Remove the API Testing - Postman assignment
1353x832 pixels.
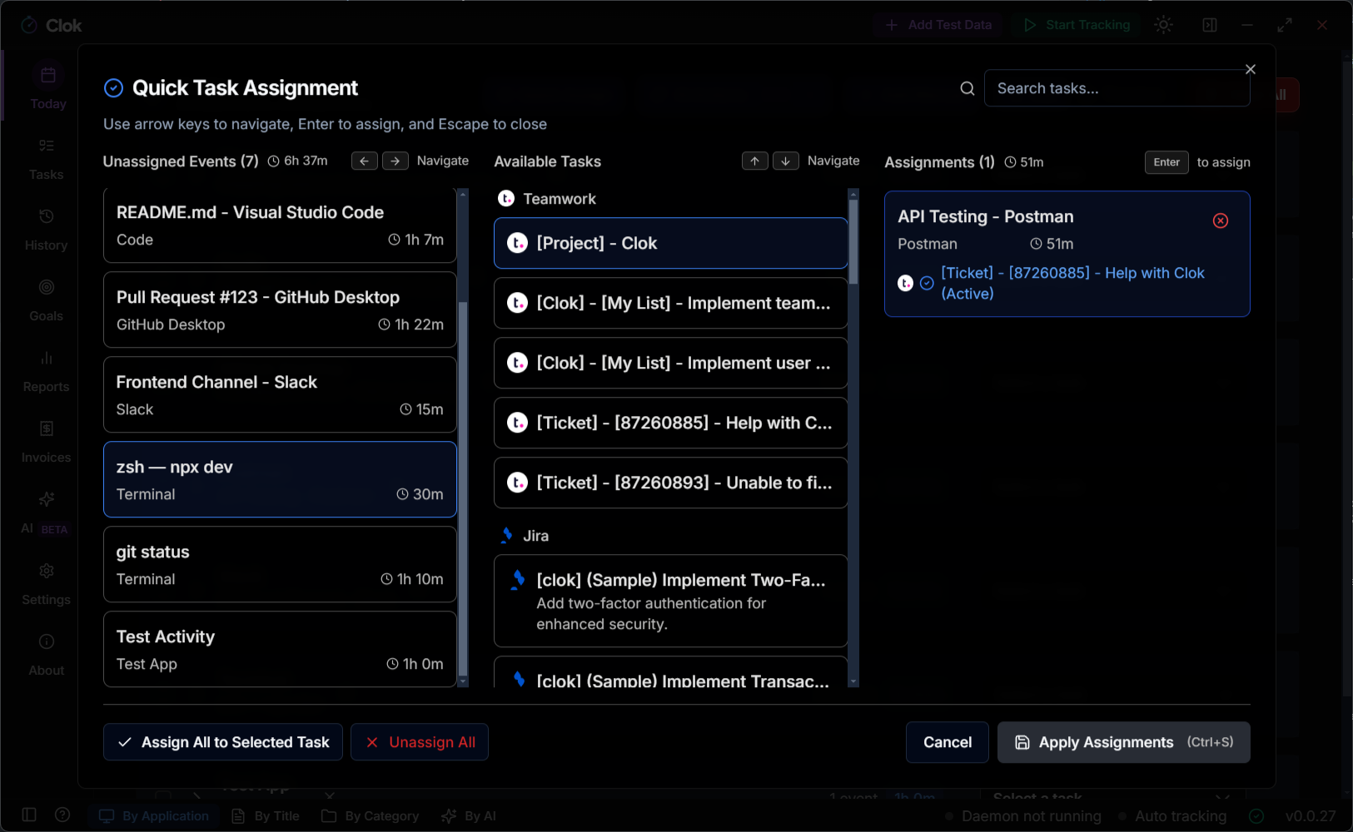pyautogui.click(x=1220, y=220)
